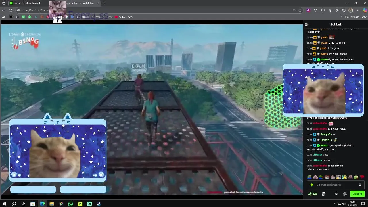Close the zennvlr Stream tab
Screen dimensions: 368x207
point(97,3)
